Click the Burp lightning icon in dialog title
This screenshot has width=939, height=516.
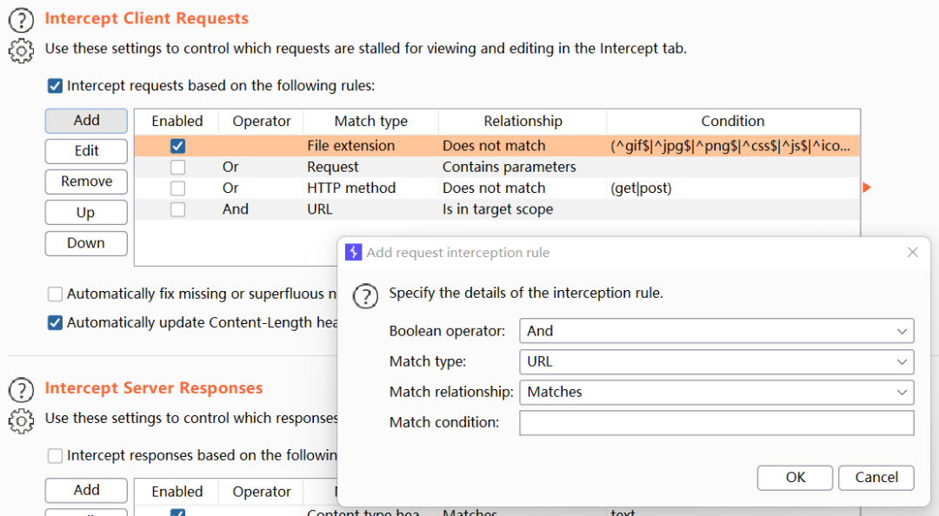pos(353,252)
